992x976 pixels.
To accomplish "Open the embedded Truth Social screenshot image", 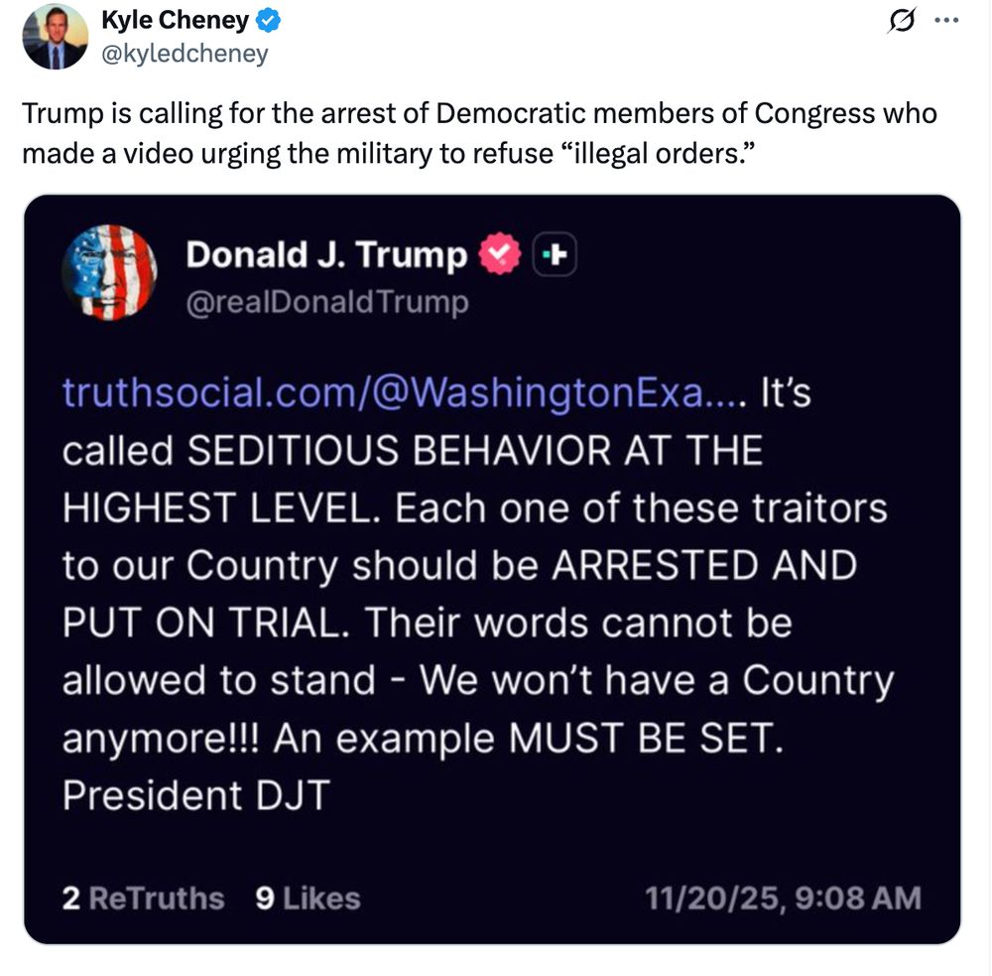I will [x=492, y=569].
